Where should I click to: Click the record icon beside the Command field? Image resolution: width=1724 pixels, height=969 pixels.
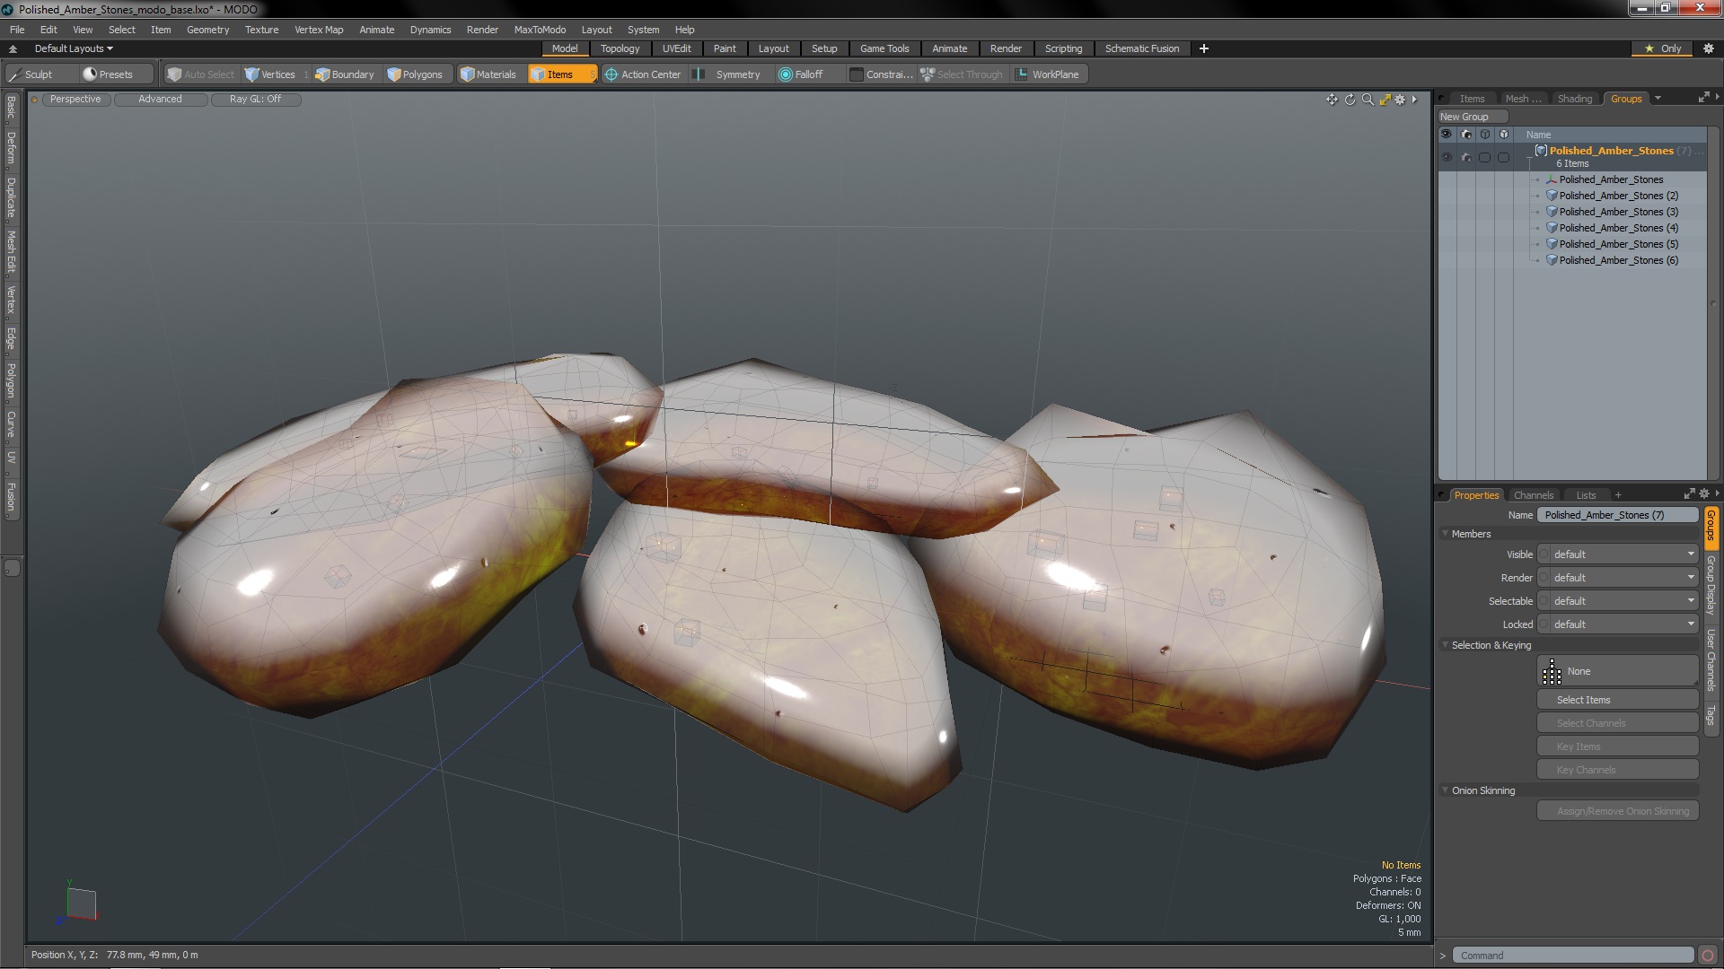click(x=1708, y=956)
